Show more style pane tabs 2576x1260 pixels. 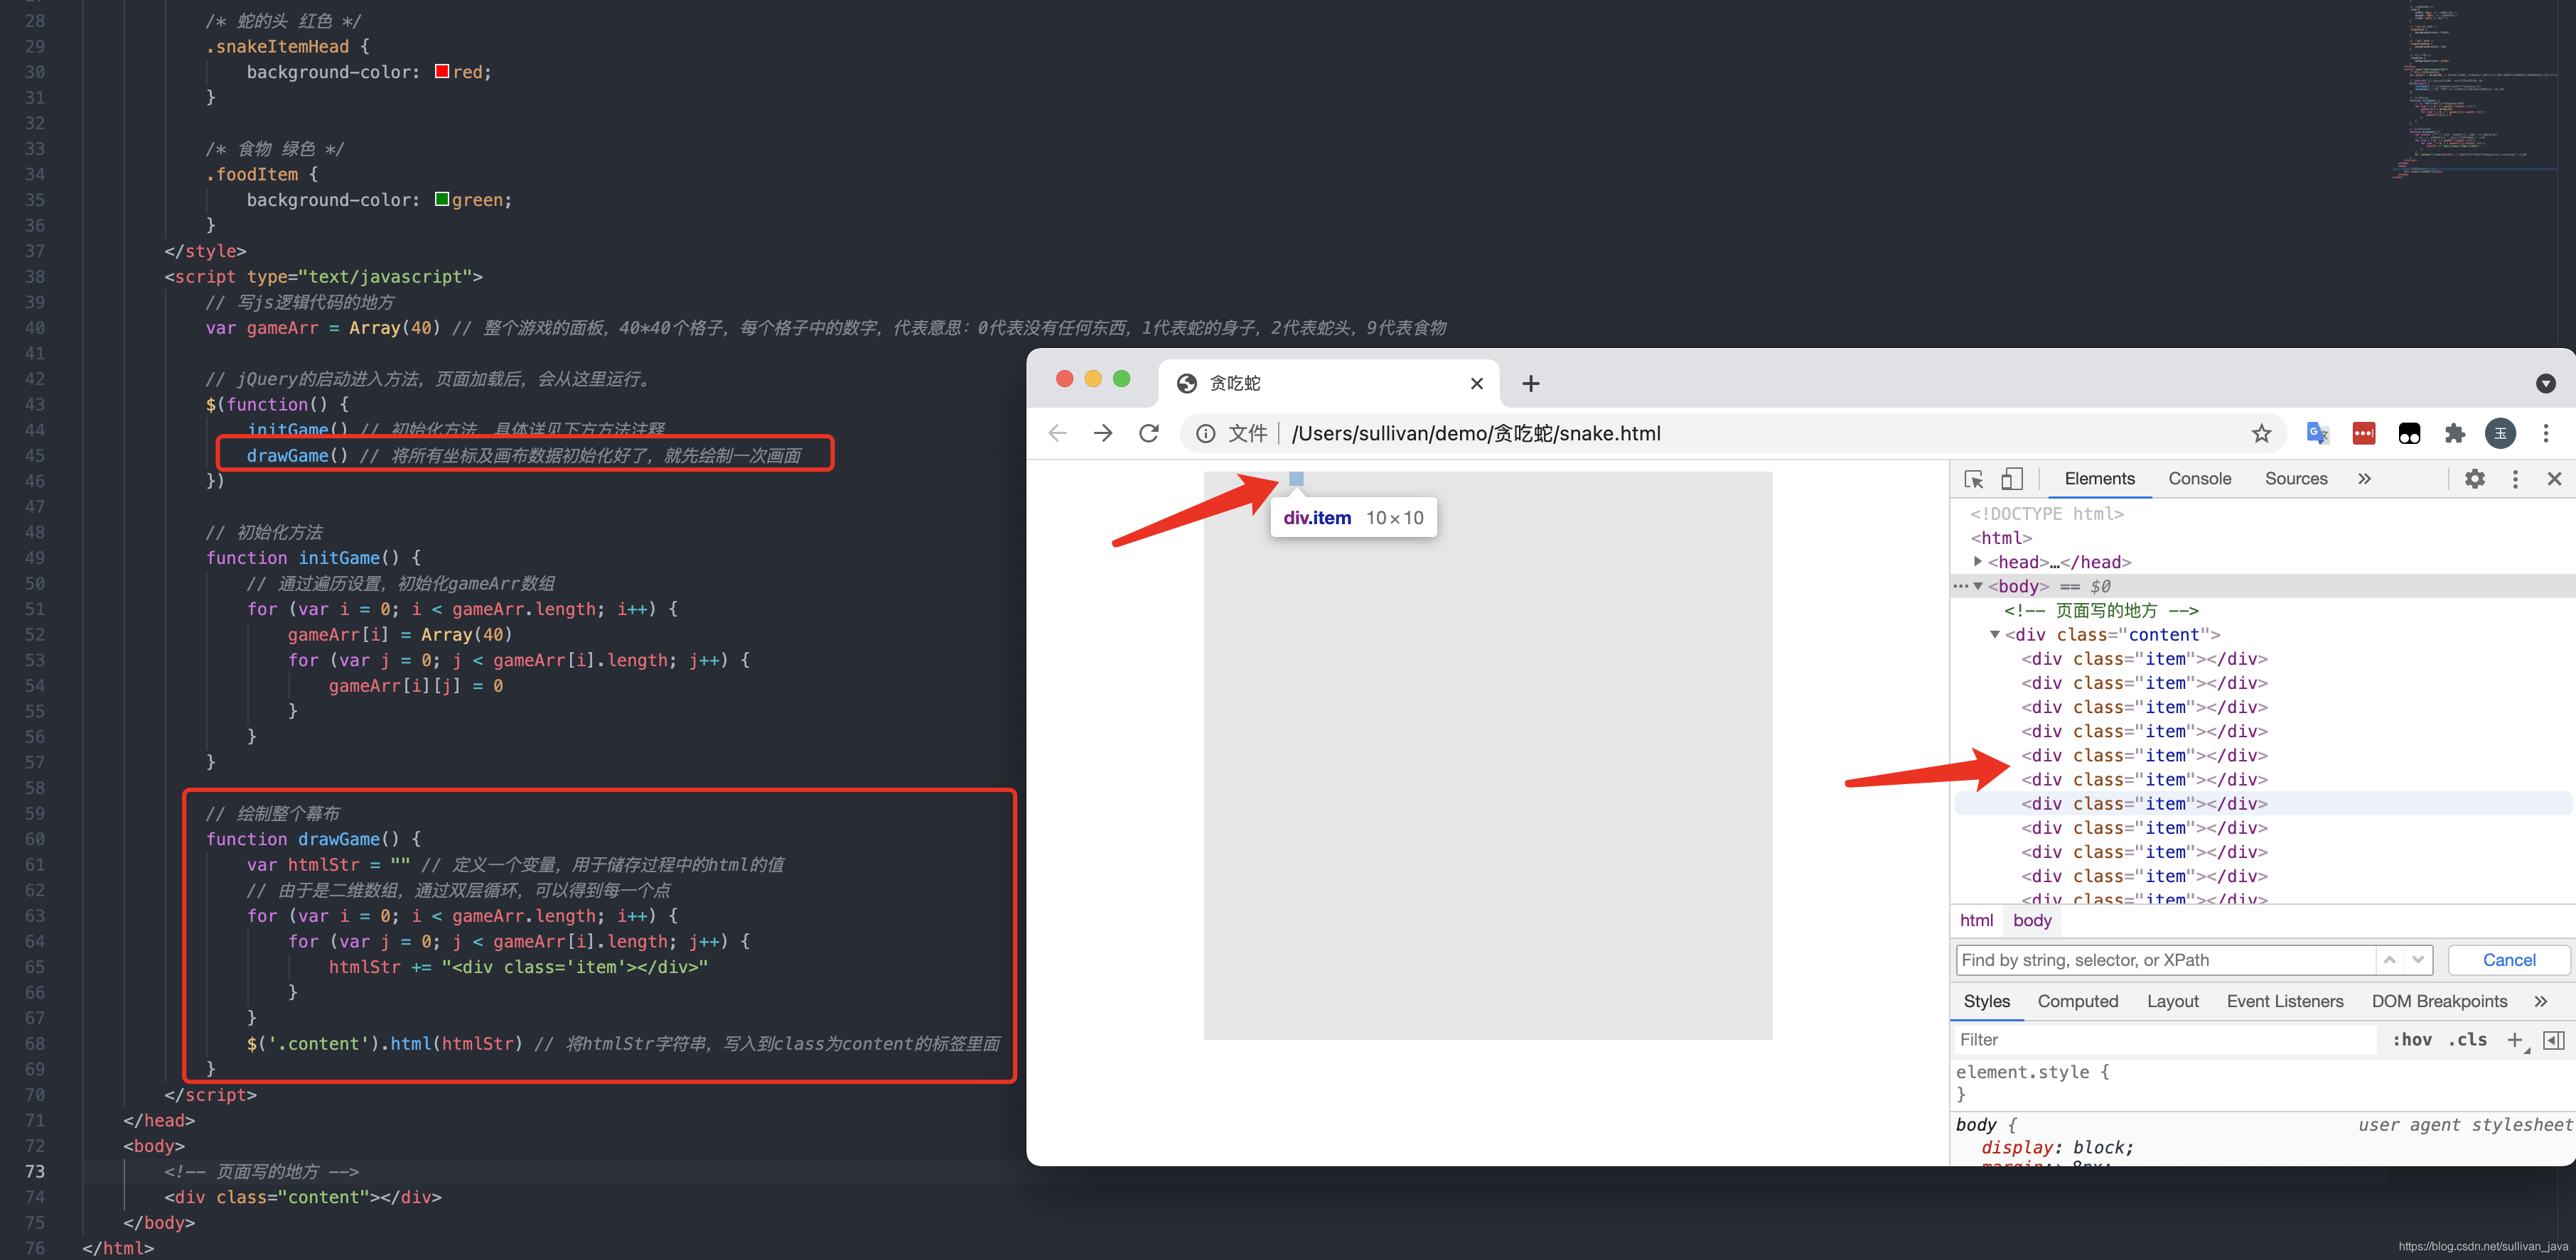2540,1001
